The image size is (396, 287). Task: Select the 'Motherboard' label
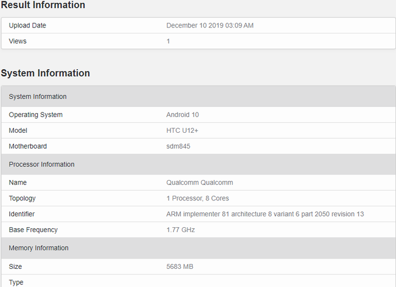pyautogui.click(x=28, y=146)
